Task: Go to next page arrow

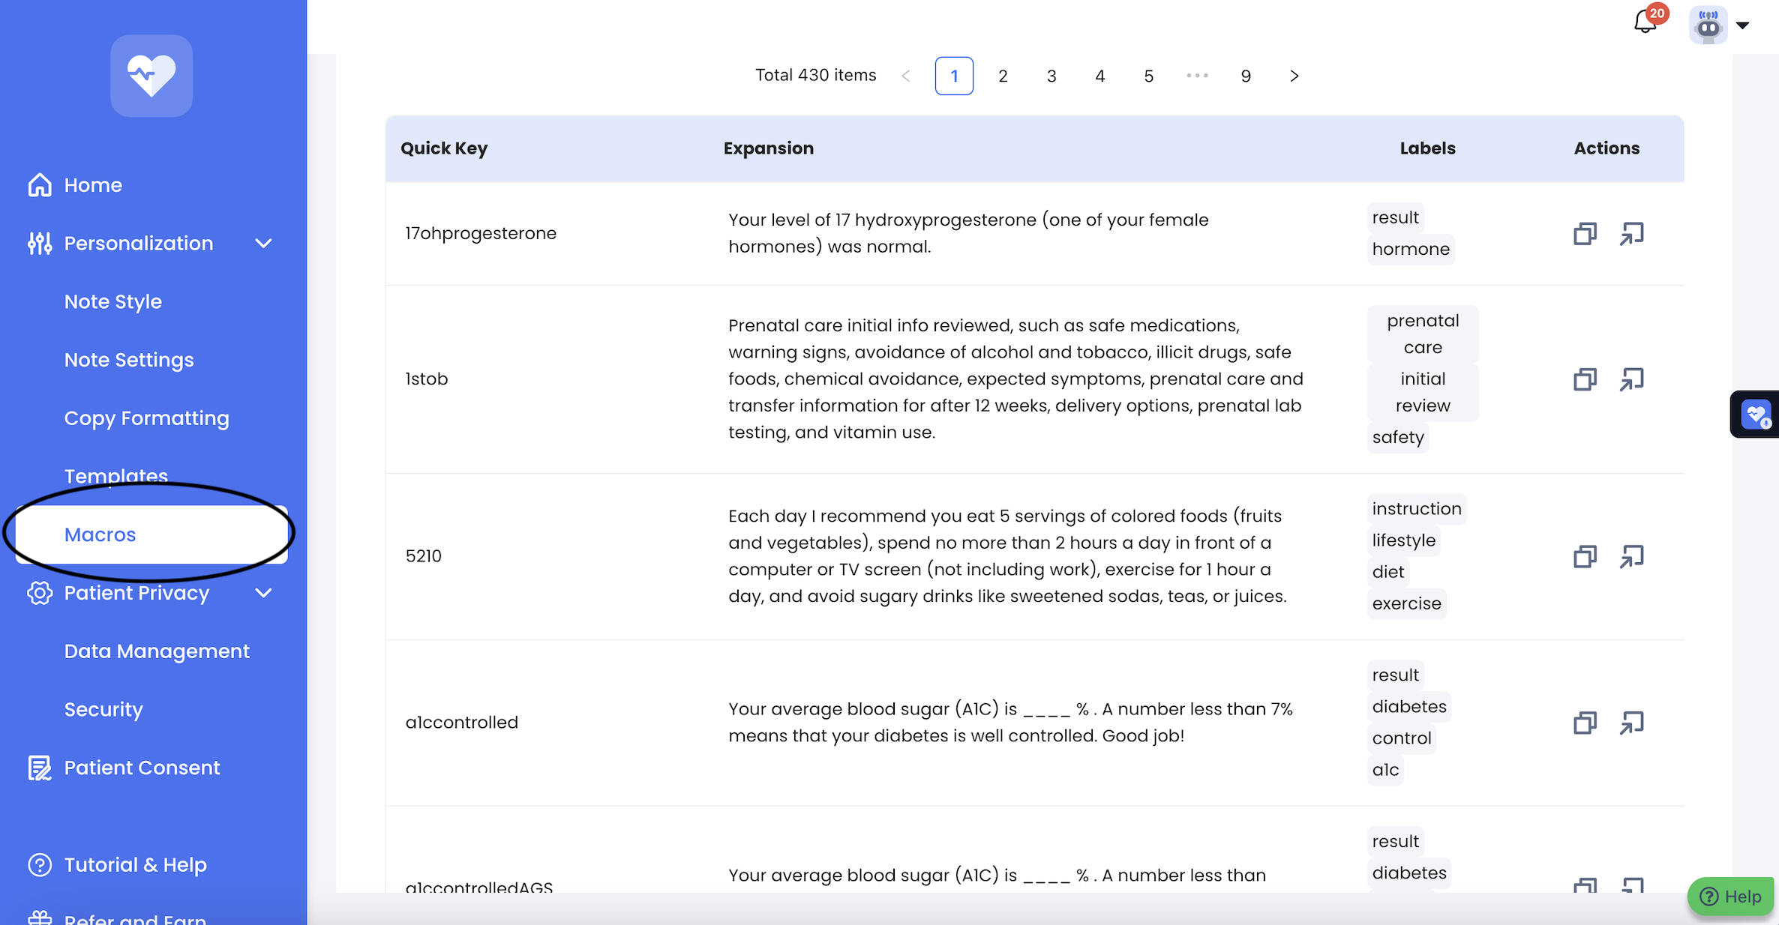Action: (x=1294, y=76)
